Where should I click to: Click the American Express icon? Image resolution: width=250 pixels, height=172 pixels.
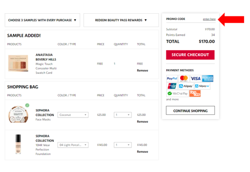click(207, 79)
